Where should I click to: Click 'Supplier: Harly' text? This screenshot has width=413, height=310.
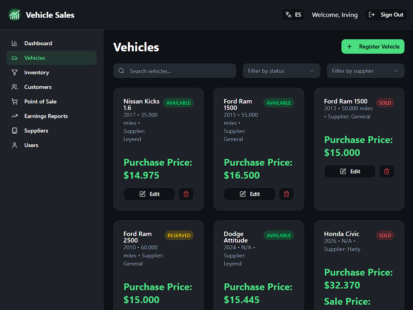[342, 249]
